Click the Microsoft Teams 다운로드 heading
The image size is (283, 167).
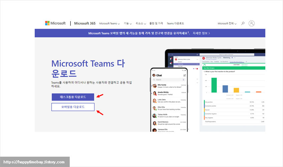pyautogui.click(x=88, y=68)
